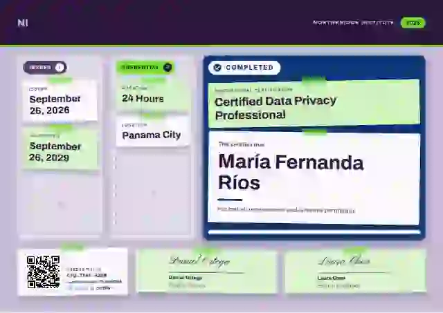Click the credential ID text beside QR
The width and height of the screenshot is (443, 313).
(x=87, y=275)
